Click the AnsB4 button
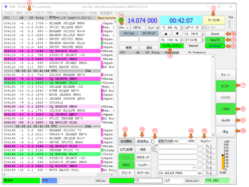This screenshot has width=249, height=187. [226, 120]
